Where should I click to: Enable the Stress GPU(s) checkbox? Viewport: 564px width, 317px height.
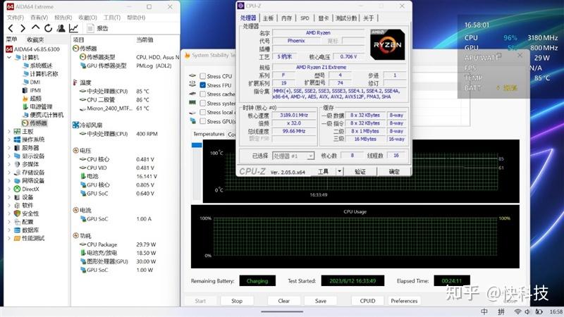click(203, 121)
